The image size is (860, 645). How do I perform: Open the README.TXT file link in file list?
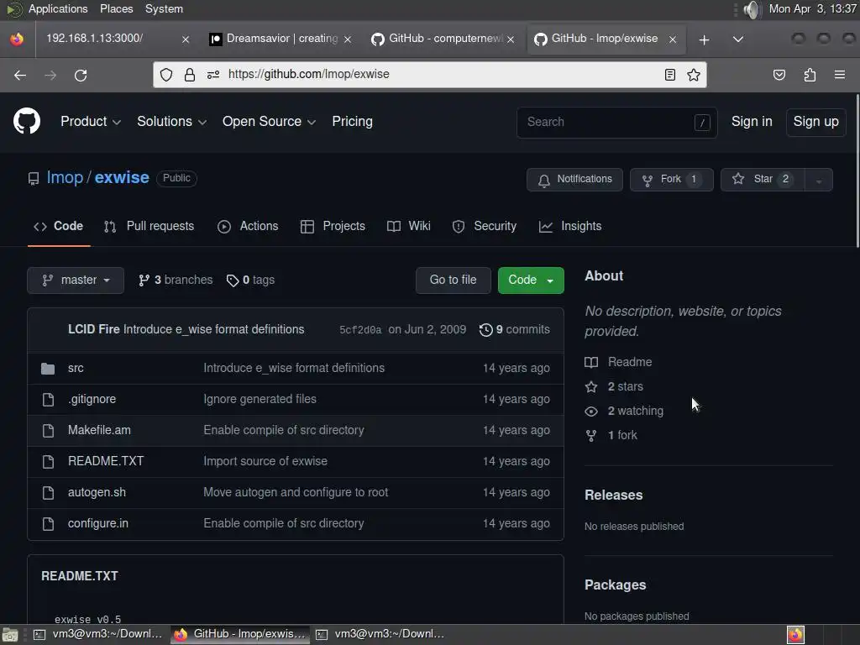coord(106,461)
